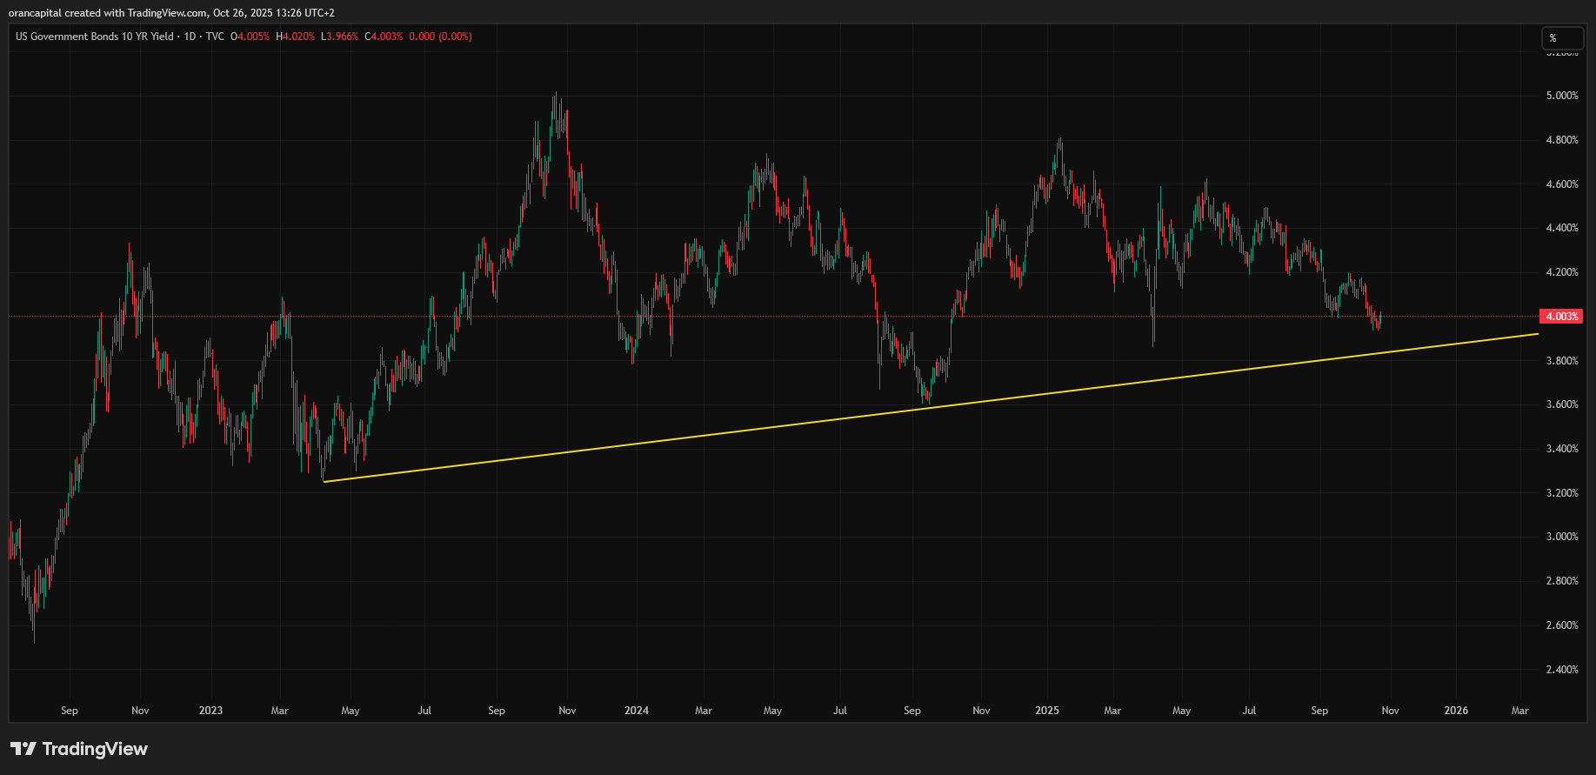
Task: Click the red 4.003% current price tag
Action: 1561,317
